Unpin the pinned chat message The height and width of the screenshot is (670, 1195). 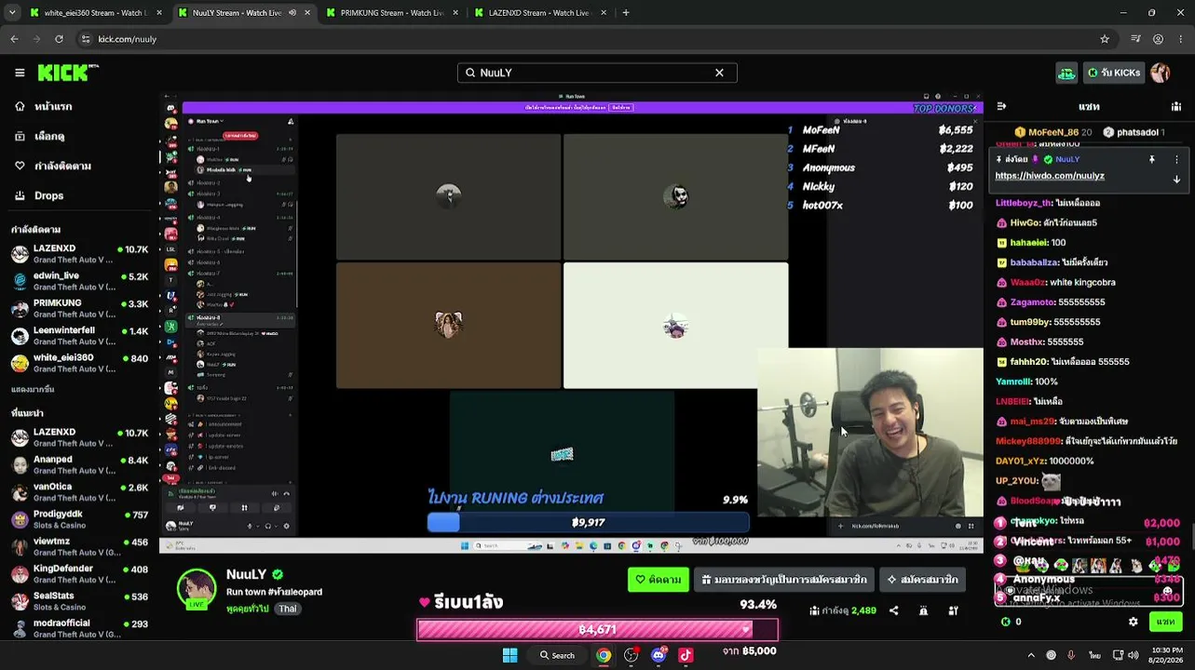(x=1151, y=159)
